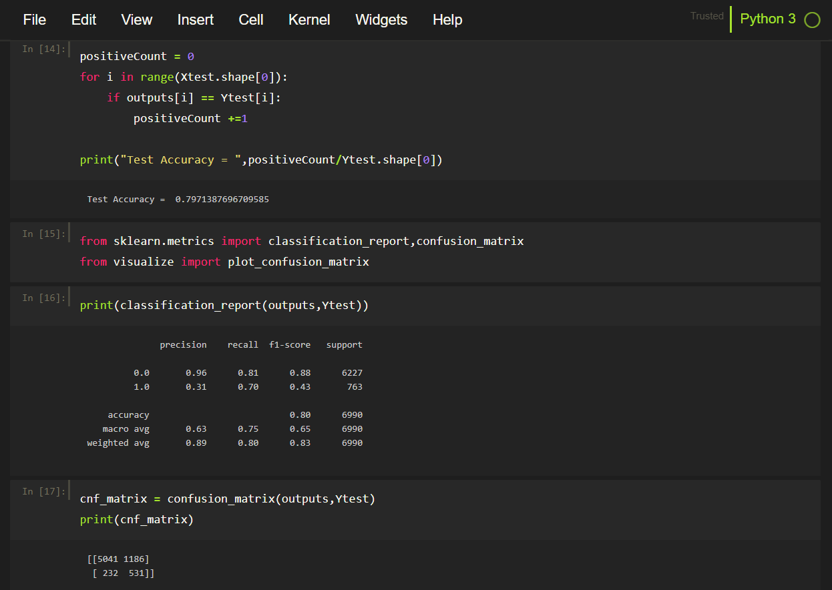Click recall value 0.70
The image size is (832, 590).
coord(248,386)
